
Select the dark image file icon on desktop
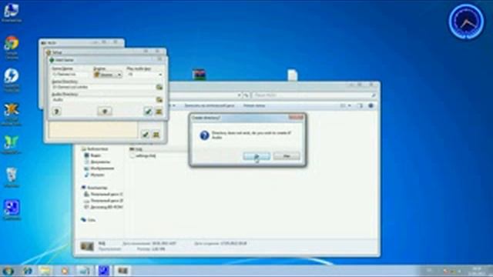click(x=200, y=75)
